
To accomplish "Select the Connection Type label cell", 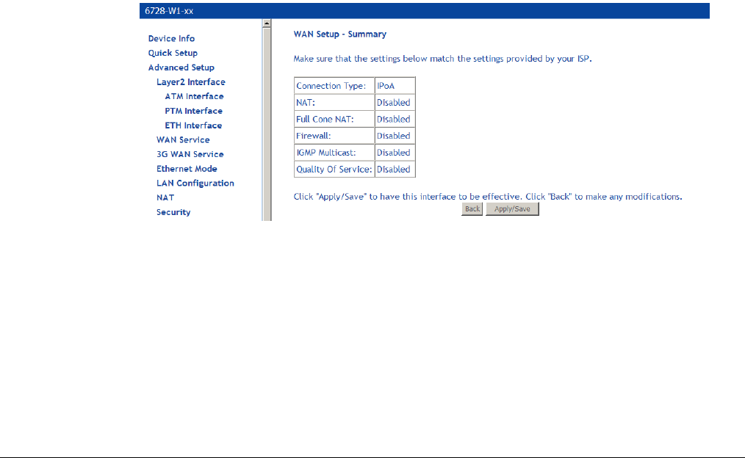I will (x=334, y=86).
